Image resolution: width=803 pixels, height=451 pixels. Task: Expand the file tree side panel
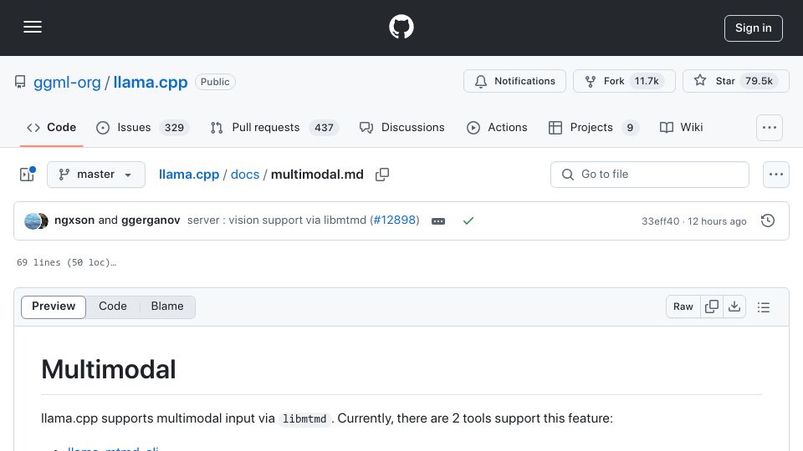pyautogui.click(x=27, y=175)
